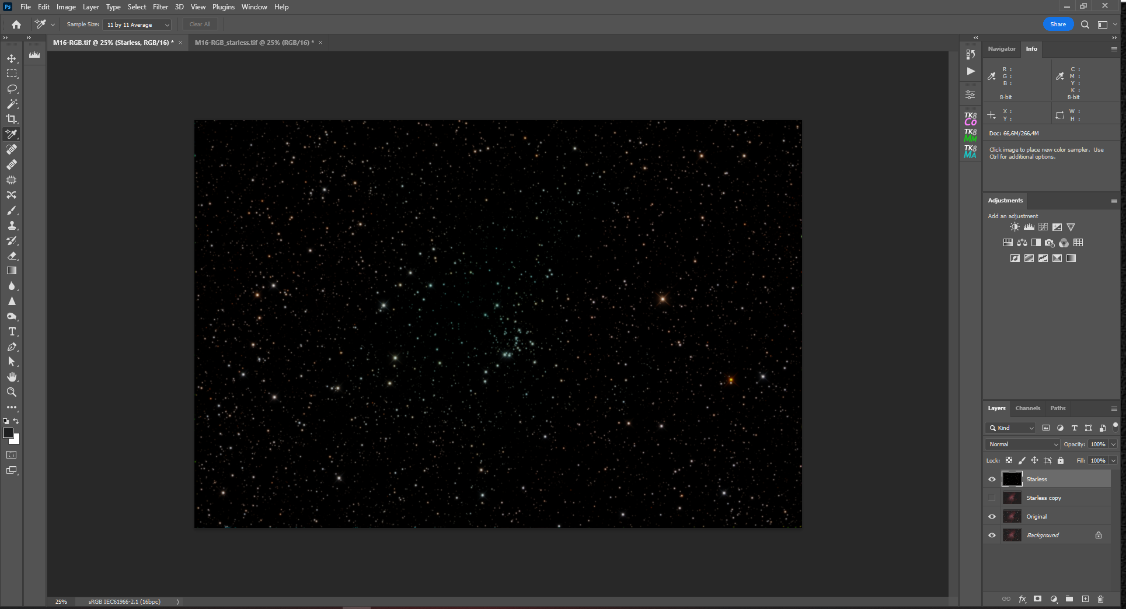Select the Hand tool
This screenshot has width=1126, height=609.
[12, 377]
